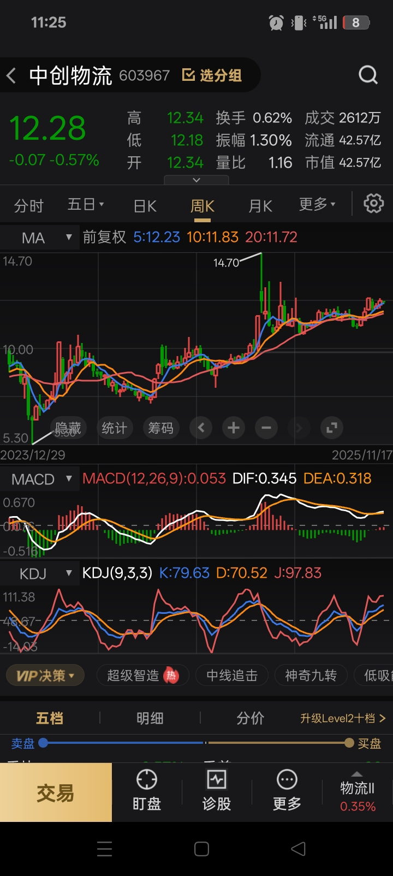This screenshot has height=876, width=393.
Task: Tap Android recent-apps menu icon
Action: [104, 849]
